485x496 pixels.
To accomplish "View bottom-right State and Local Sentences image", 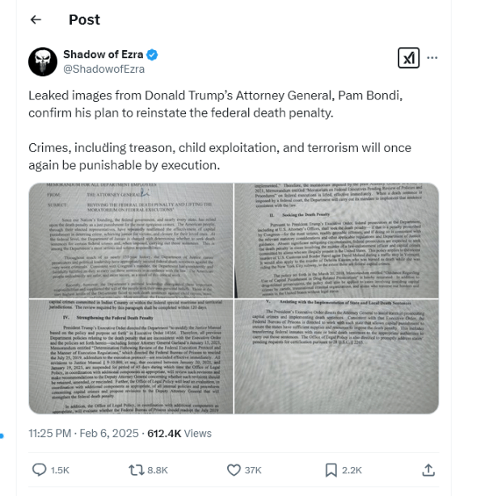I will (336, 357).
